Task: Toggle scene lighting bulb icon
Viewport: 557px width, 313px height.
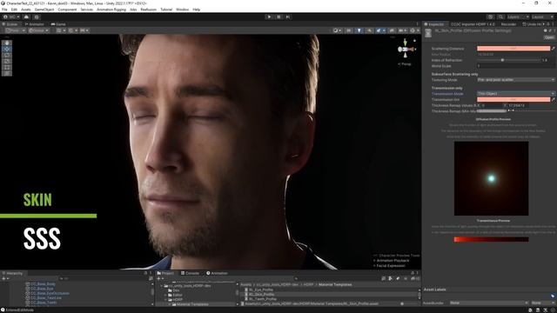Action: pos(359,30)
